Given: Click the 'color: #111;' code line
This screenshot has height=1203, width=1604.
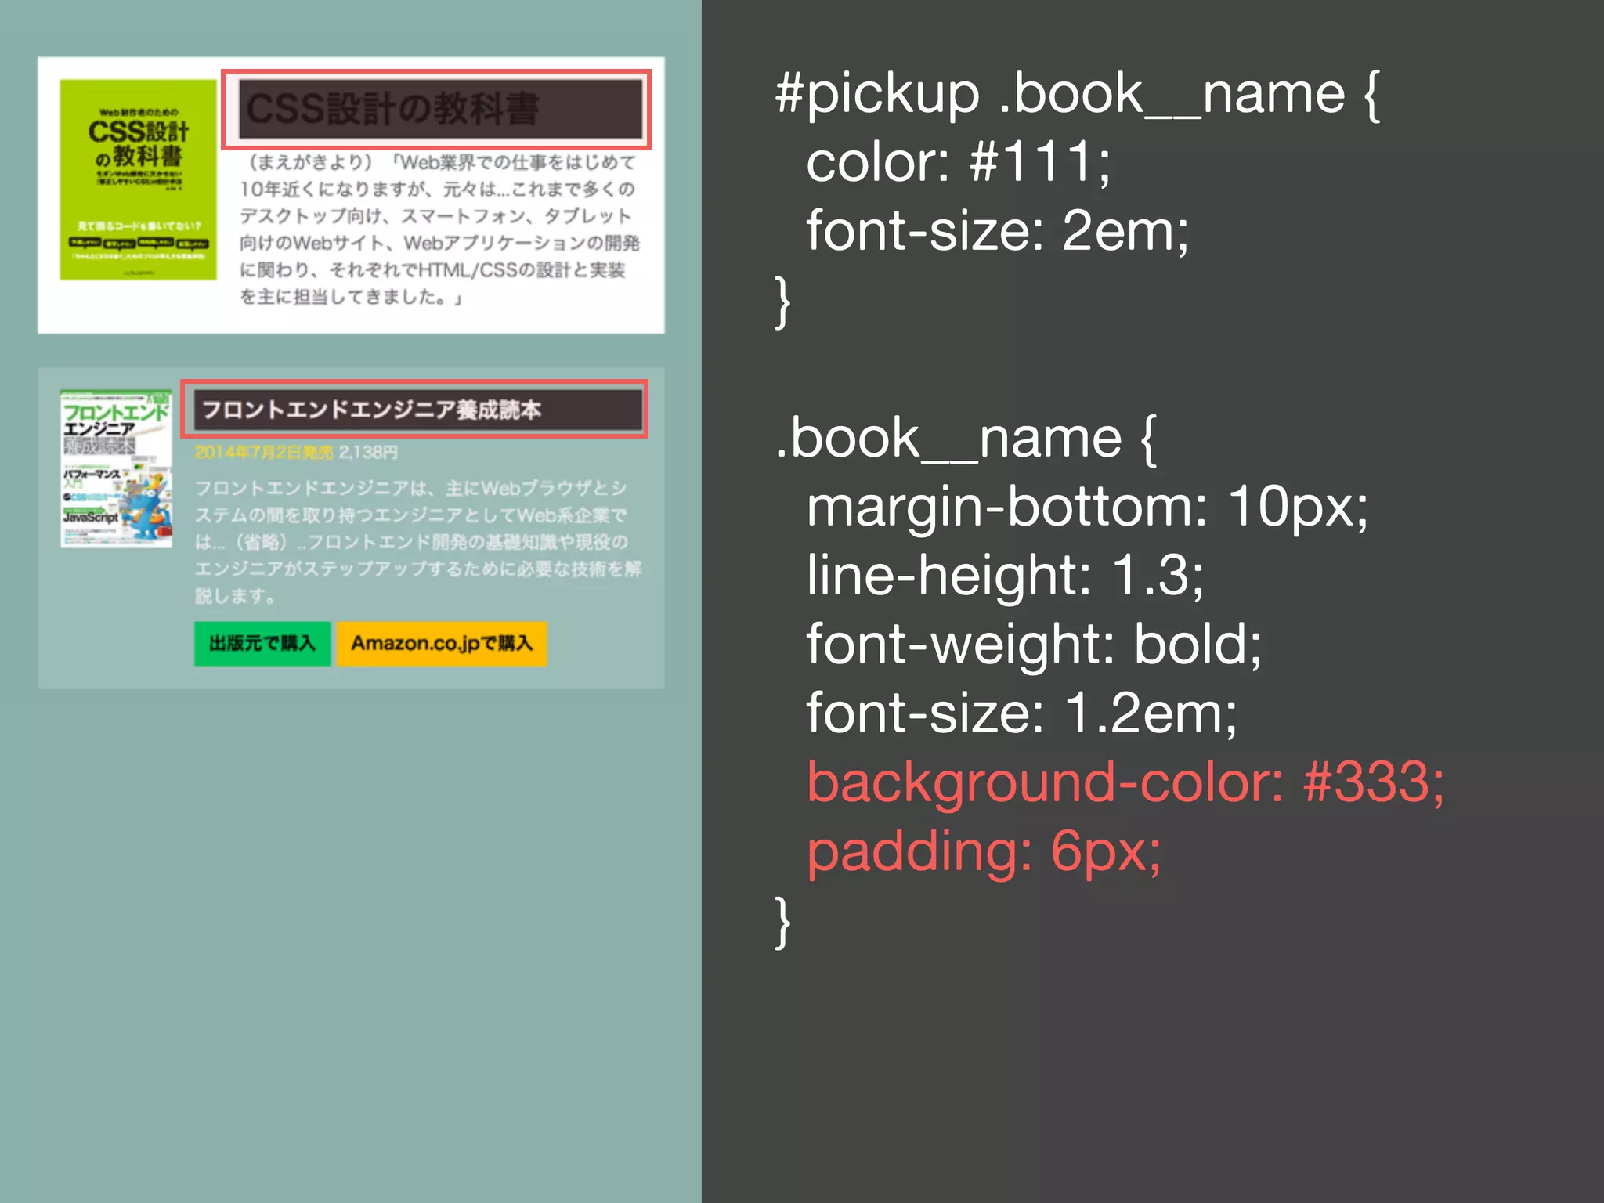Looking at the screenshot, I should (x=958, y=163).
